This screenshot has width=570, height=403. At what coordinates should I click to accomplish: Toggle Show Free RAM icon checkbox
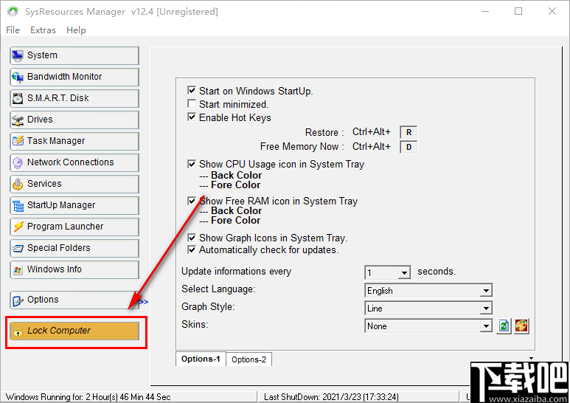pyautogui.click(x=192, y=201)
